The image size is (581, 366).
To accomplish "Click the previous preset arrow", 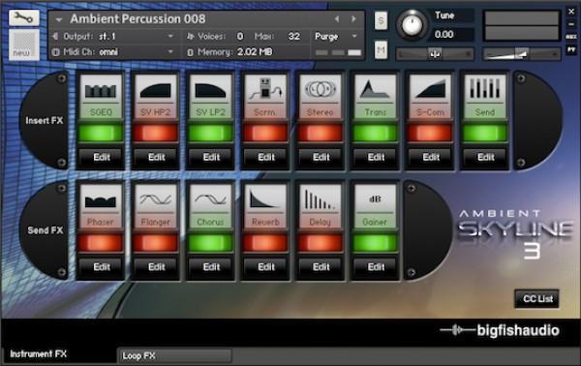I will click(337, 18).
